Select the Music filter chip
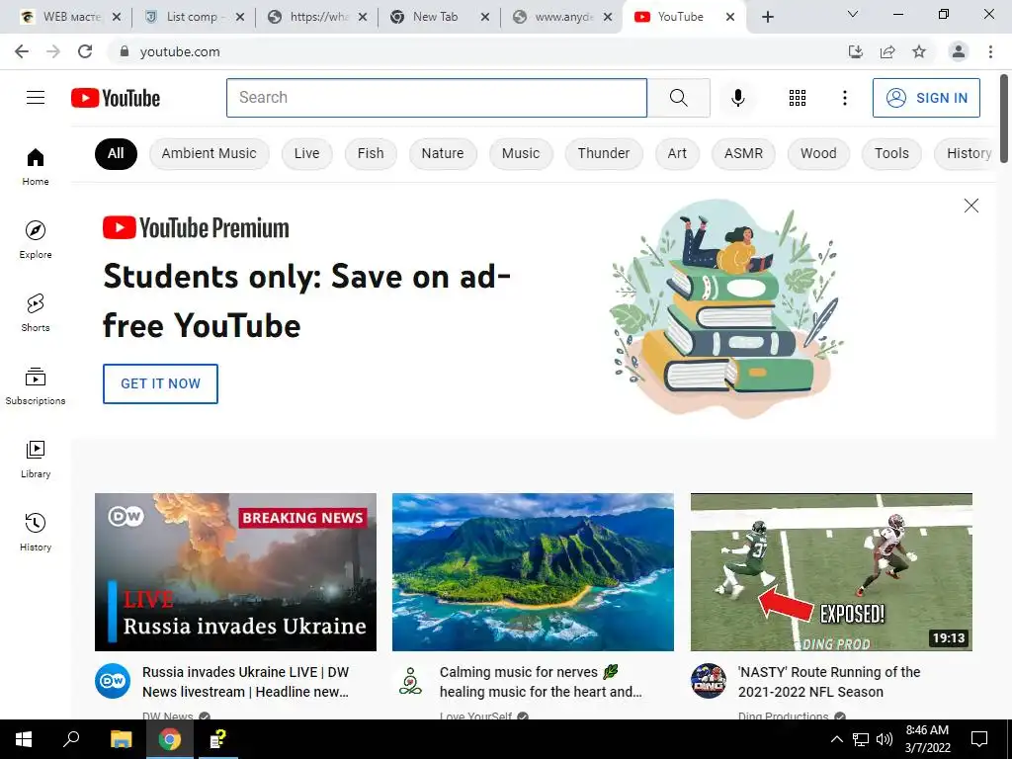Image resolution: width=1012 pixels, height=759 pixels. (x=521, y=153)
